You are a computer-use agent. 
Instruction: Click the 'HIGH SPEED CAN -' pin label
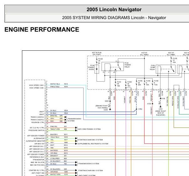pyautogui.click(x=37, y=88)
